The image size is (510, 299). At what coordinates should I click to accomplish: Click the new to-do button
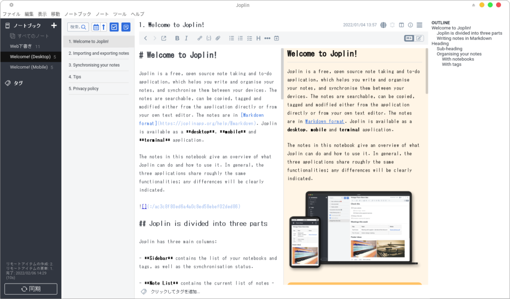pos(114,27)
